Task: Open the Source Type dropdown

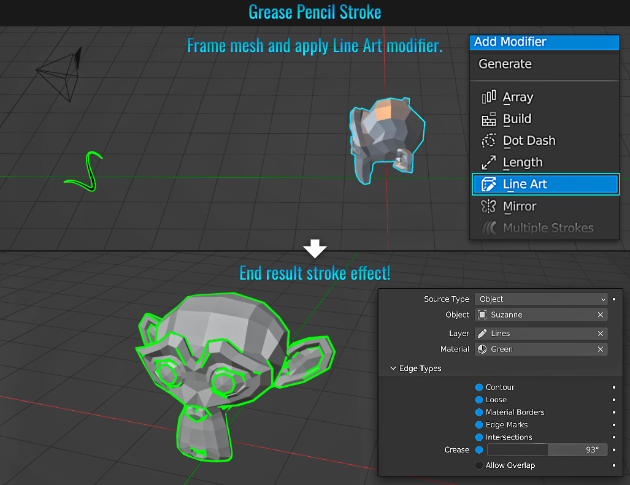Action: point(541,299)
